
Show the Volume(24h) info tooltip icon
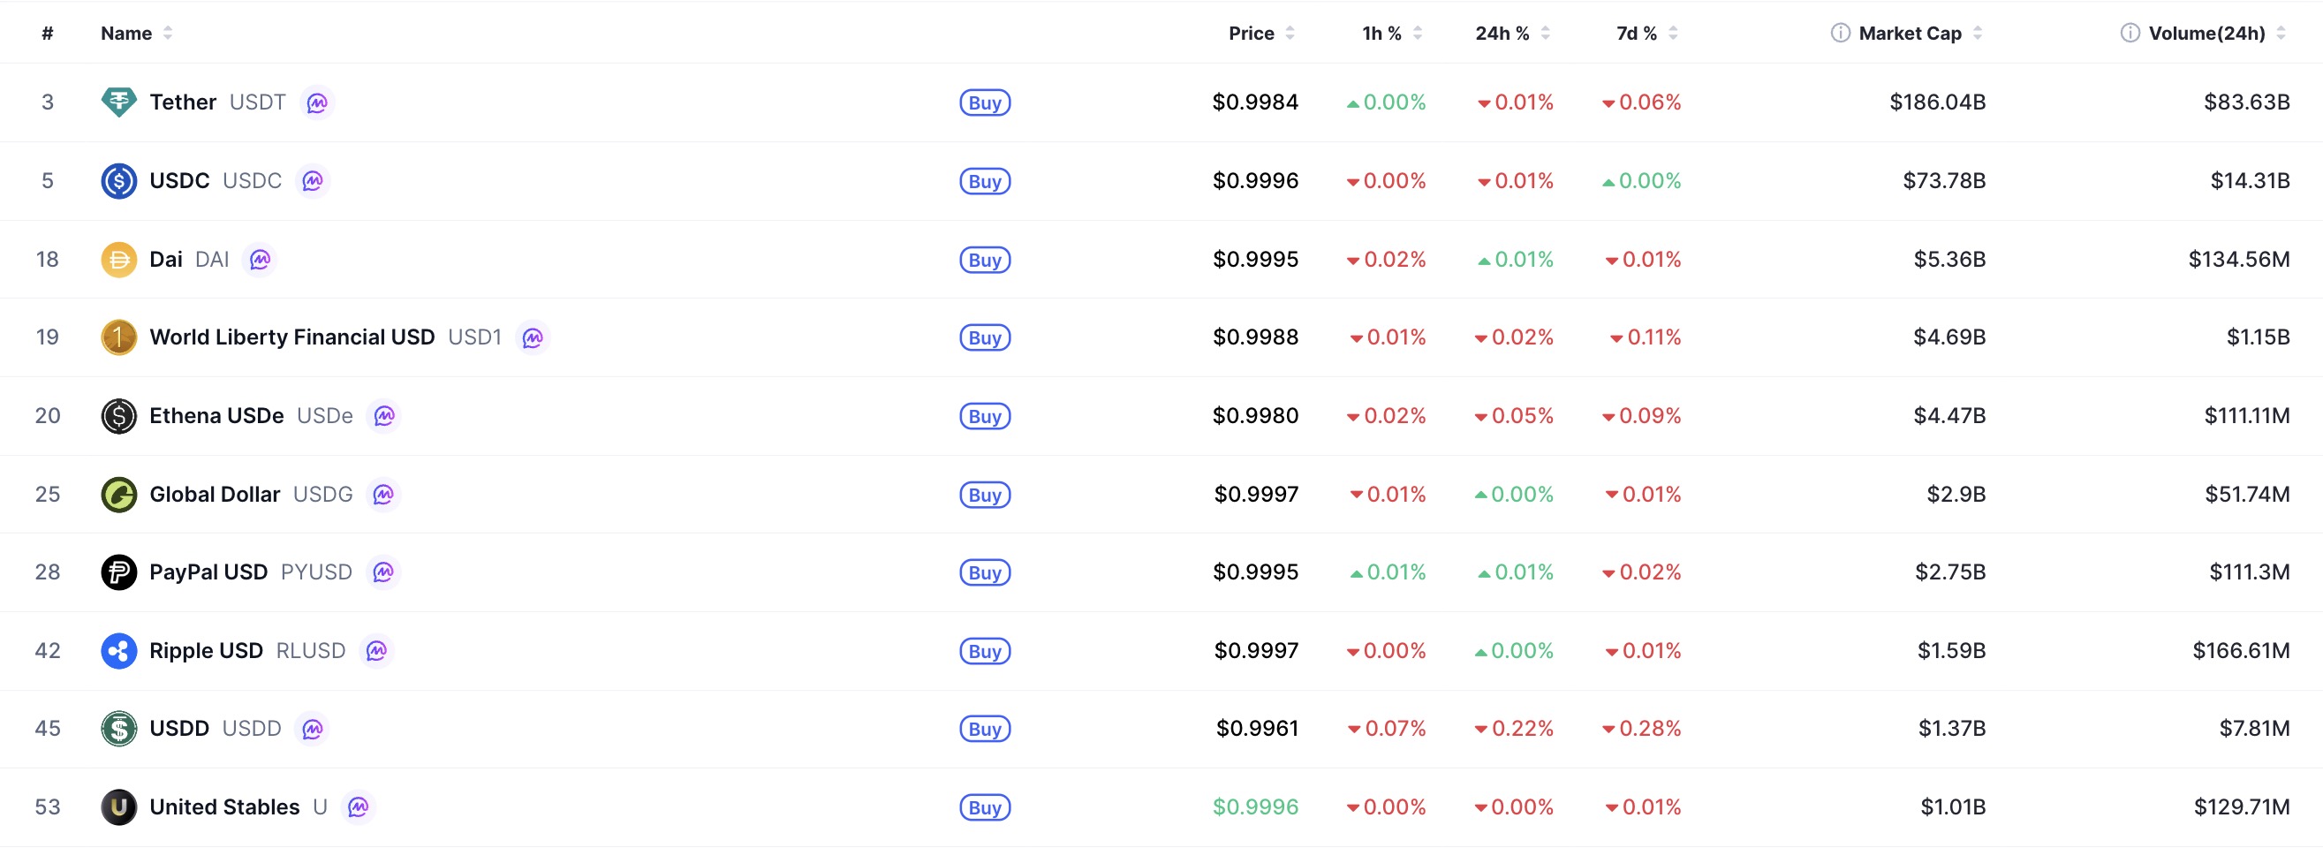[2130, 34]
